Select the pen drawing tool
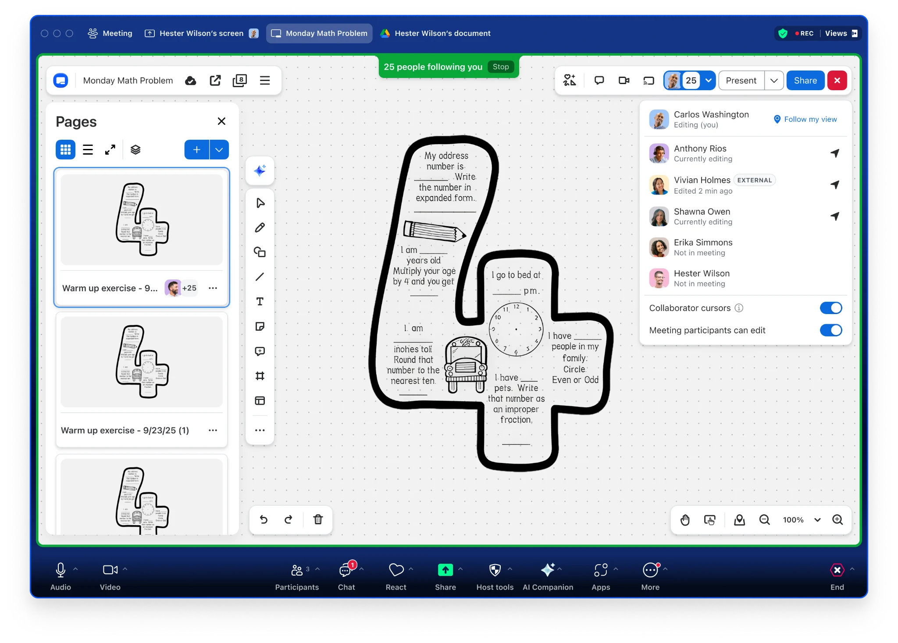 (260, 227)
